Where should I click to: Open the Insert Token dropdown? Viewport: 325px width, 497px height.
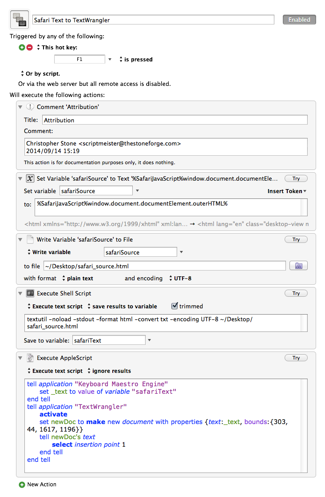287,191
